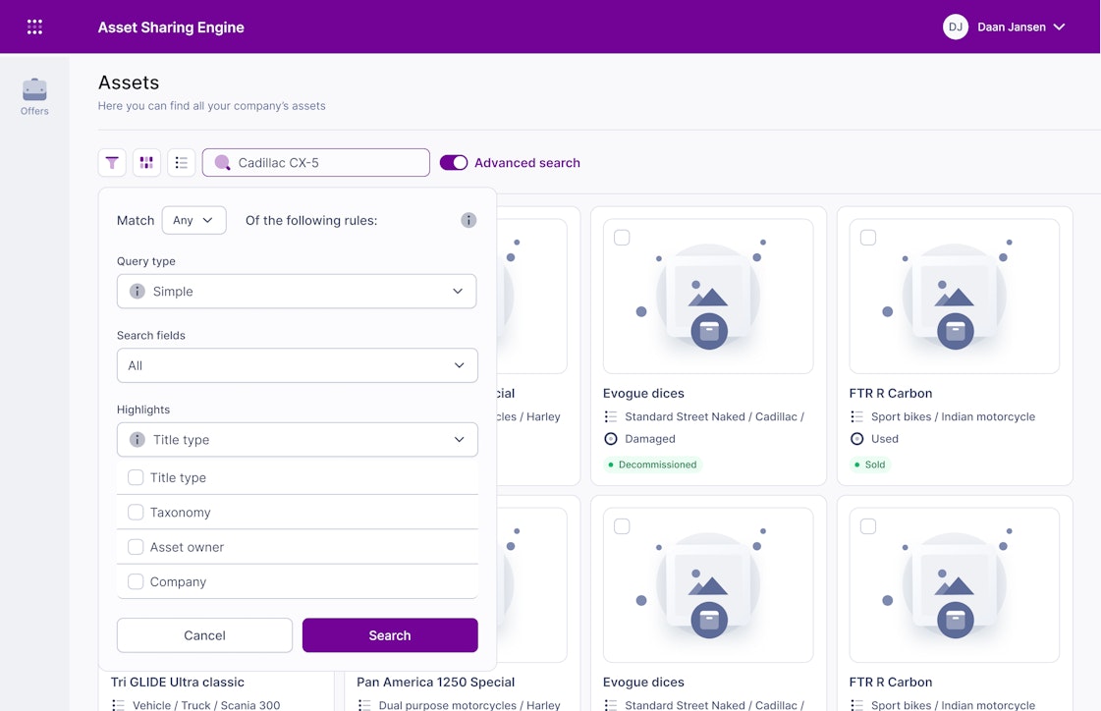The width and height of the screenshot is (1101, 711).
Task: Click the DJ user avatar
Action: pos(955,27)
